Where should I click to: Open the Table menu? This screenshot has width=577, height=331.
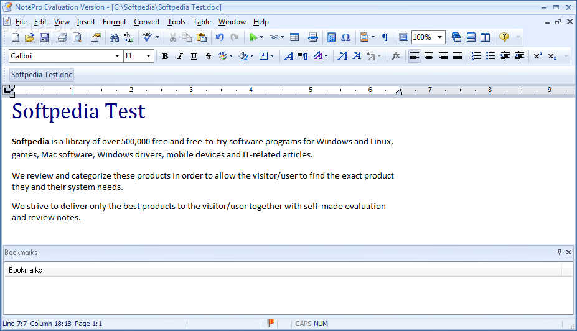click(x=202, y=22)
